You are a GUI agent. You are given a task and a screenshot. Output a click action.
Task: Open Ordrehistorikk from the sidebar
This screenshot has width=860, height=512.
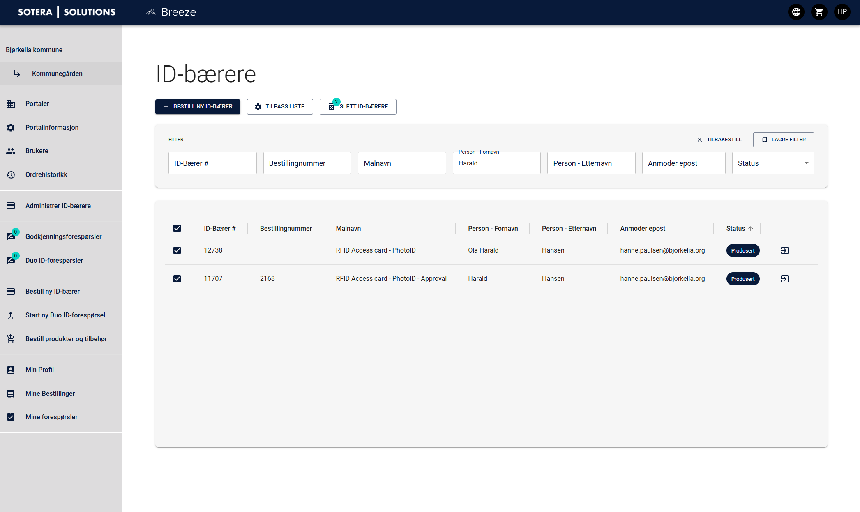point(61,175)
